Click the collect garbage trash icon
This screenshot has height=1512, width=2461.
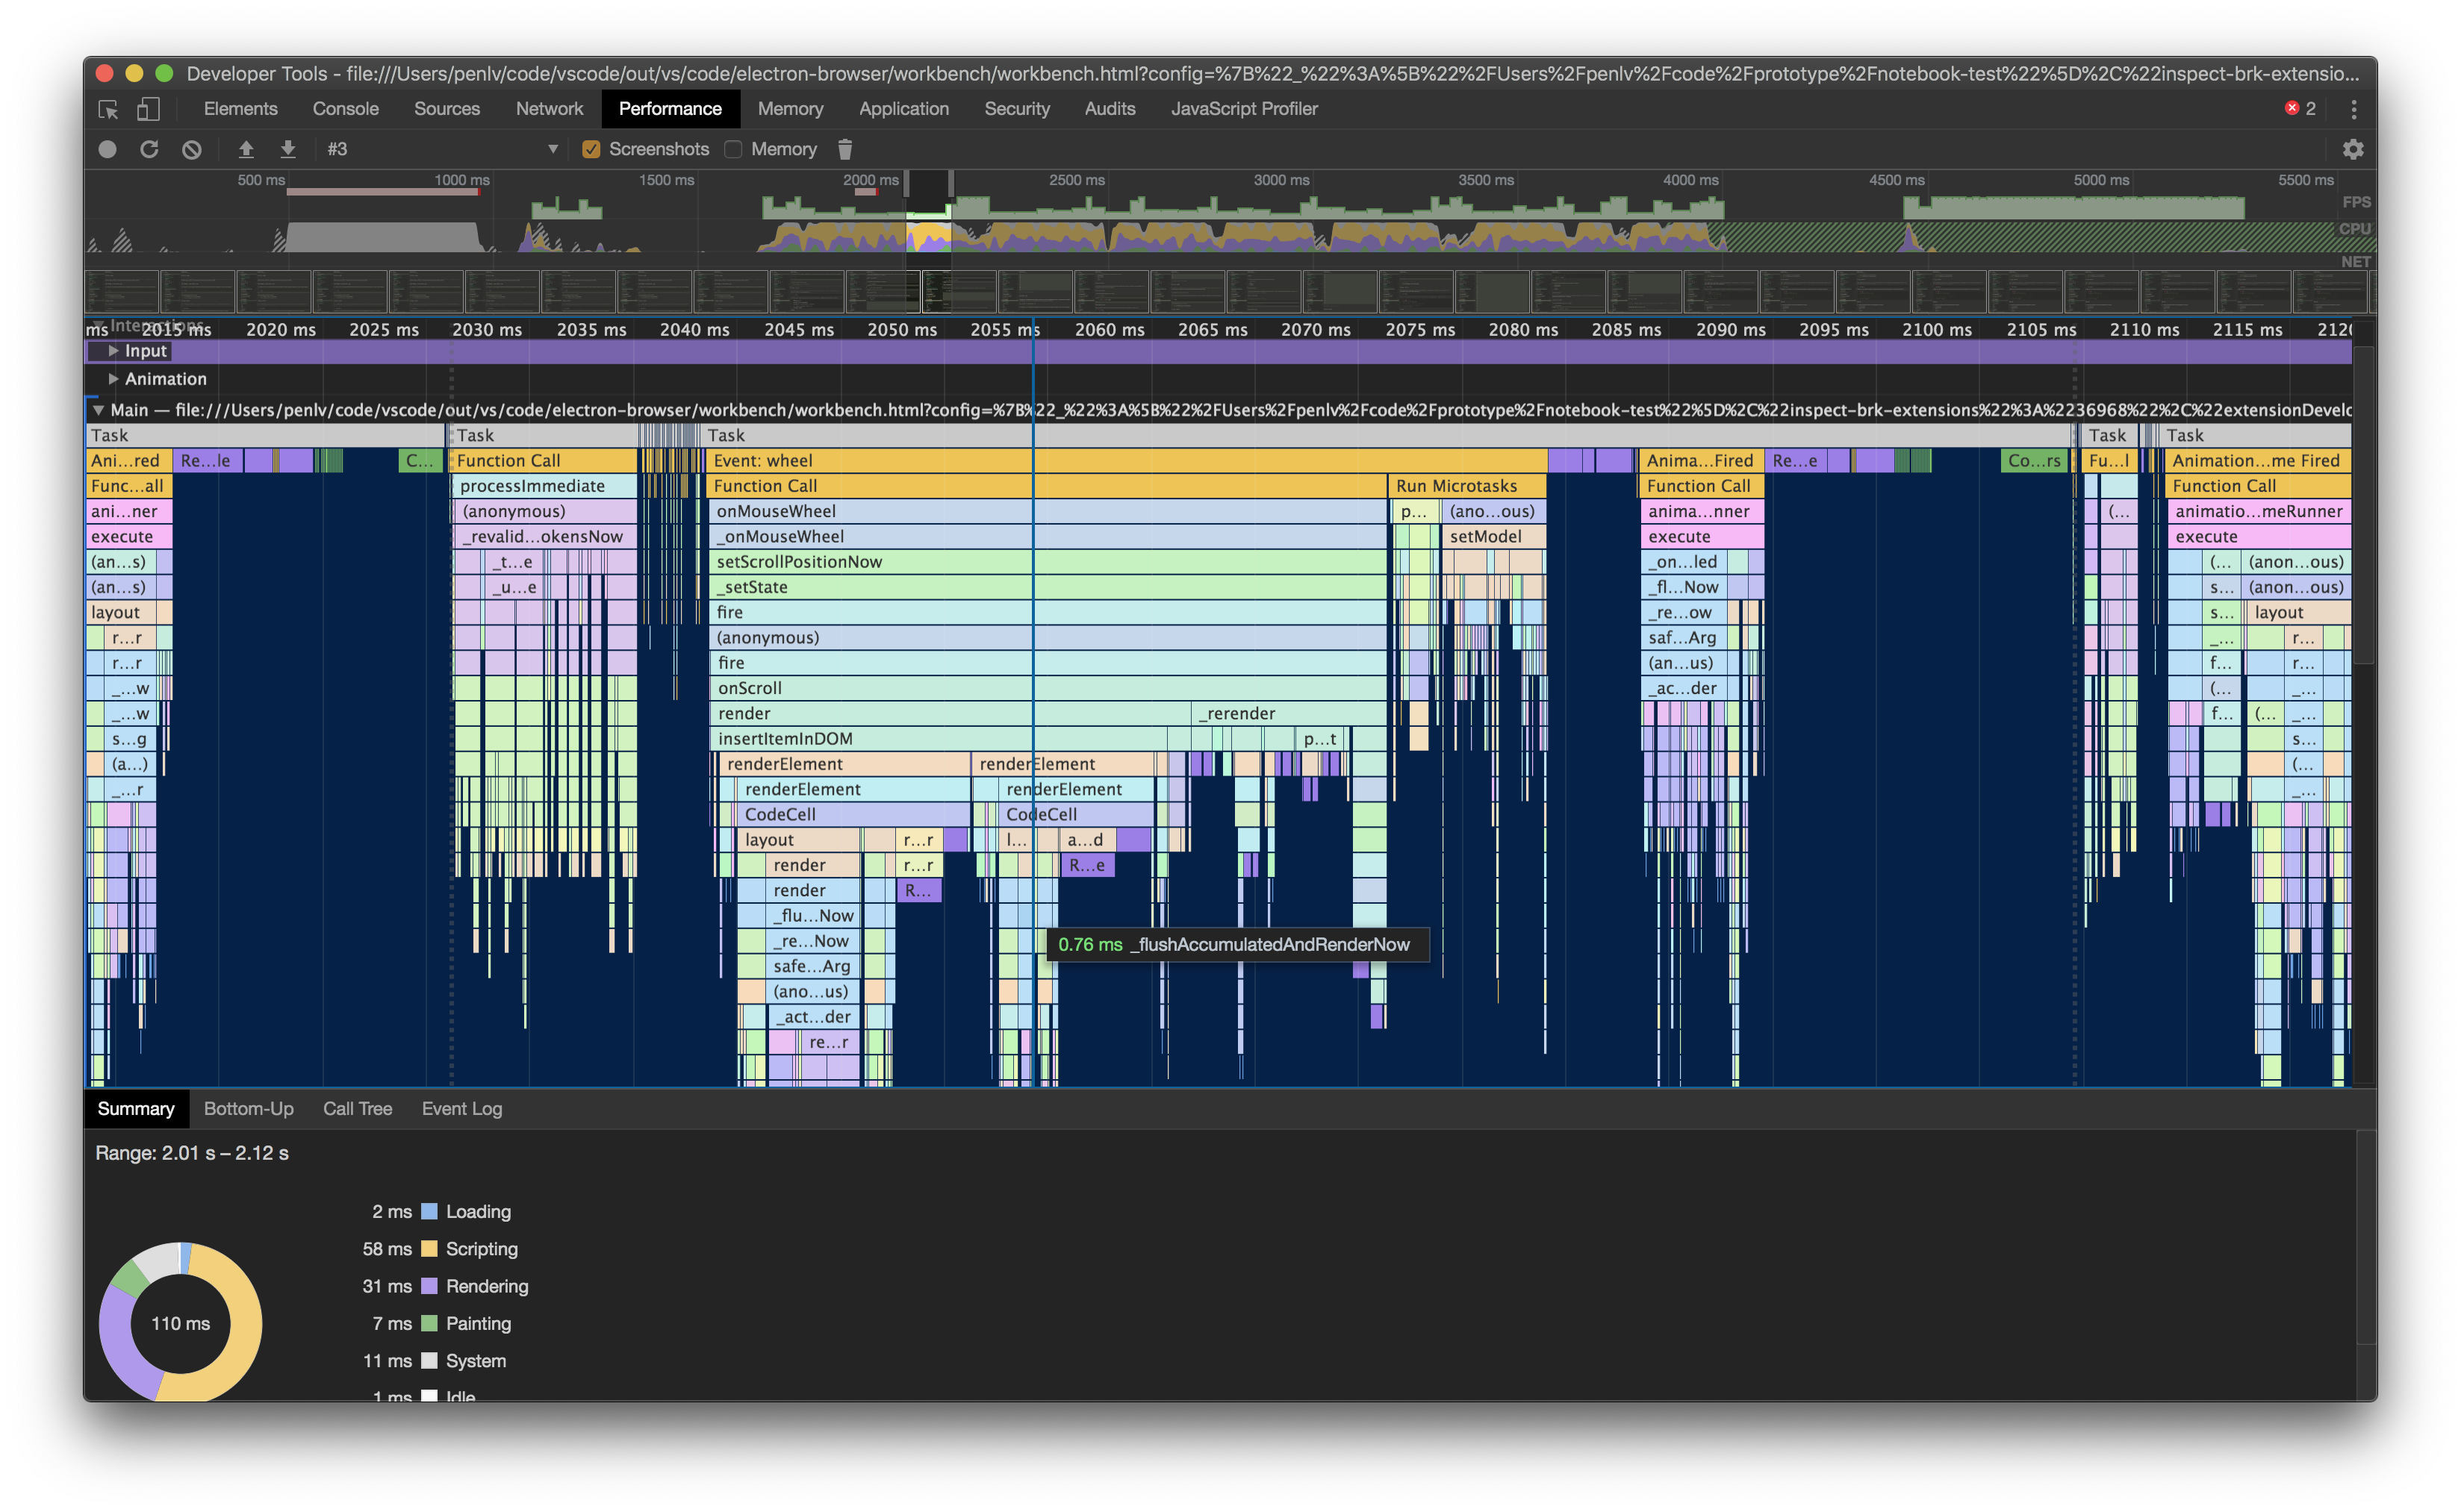tap(844, 149)
